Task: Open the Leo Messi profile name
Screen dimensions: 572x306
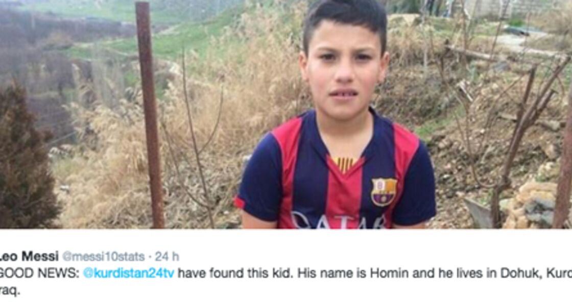Action: pos(29,257)
